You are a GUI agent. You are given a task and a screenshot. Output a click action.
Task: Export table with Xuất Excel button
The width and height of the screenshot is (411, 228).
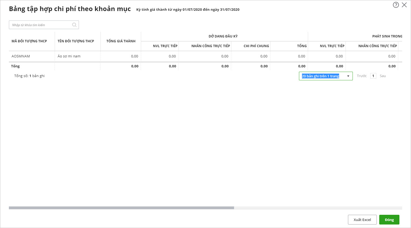pos(362,220)
